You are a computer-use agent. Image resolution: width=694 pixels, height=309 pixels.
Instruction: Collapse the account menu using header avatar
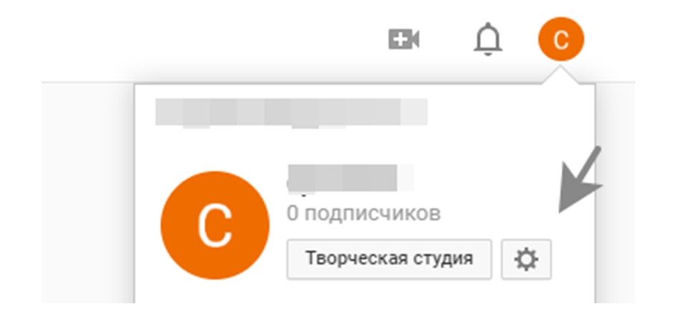[561, 39]
